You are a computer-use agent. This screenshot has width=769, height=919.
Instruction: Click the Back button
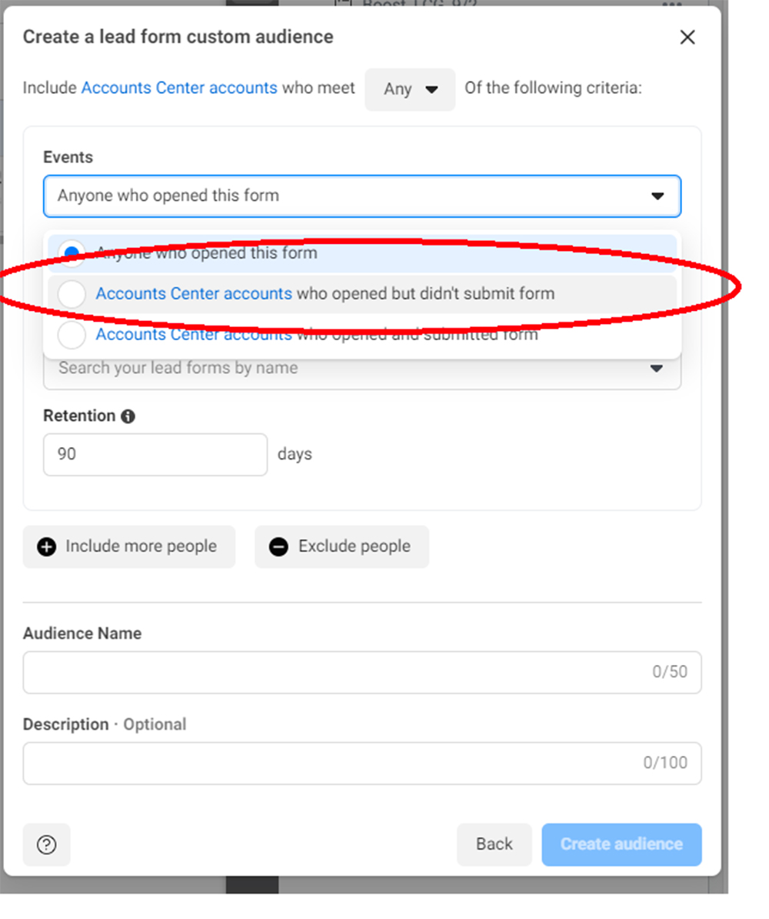(x=494, y=844)
